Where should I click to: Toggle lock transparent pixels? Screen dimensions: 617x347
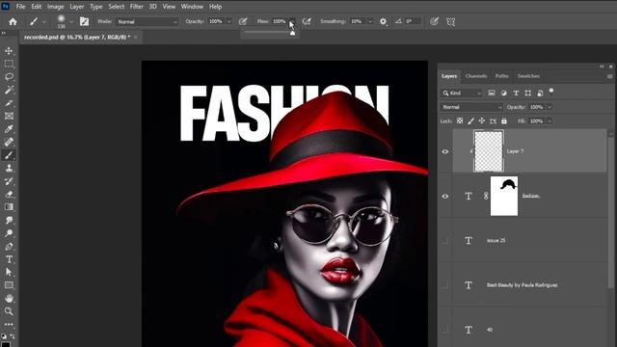click(460, 121)
